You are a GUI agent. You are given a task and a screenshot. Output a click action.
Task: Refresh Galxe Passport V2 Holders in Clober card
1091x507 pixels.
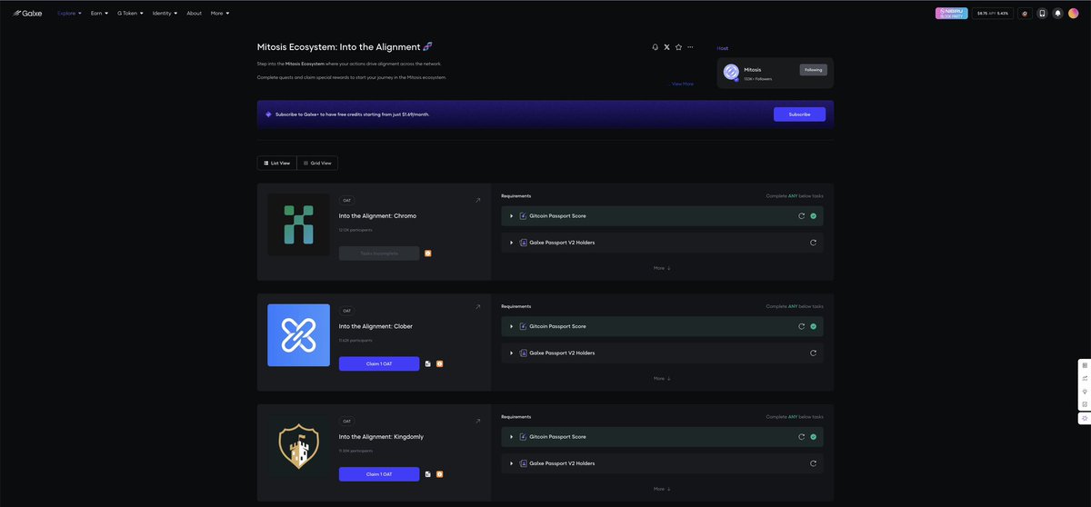click(x=813, y=353)
